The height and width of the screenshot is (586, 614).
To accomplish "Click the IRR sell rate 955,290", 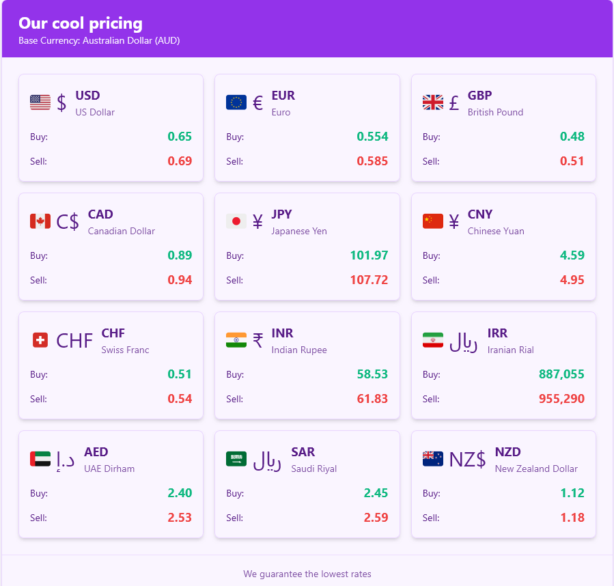I will tap(561, 399).
